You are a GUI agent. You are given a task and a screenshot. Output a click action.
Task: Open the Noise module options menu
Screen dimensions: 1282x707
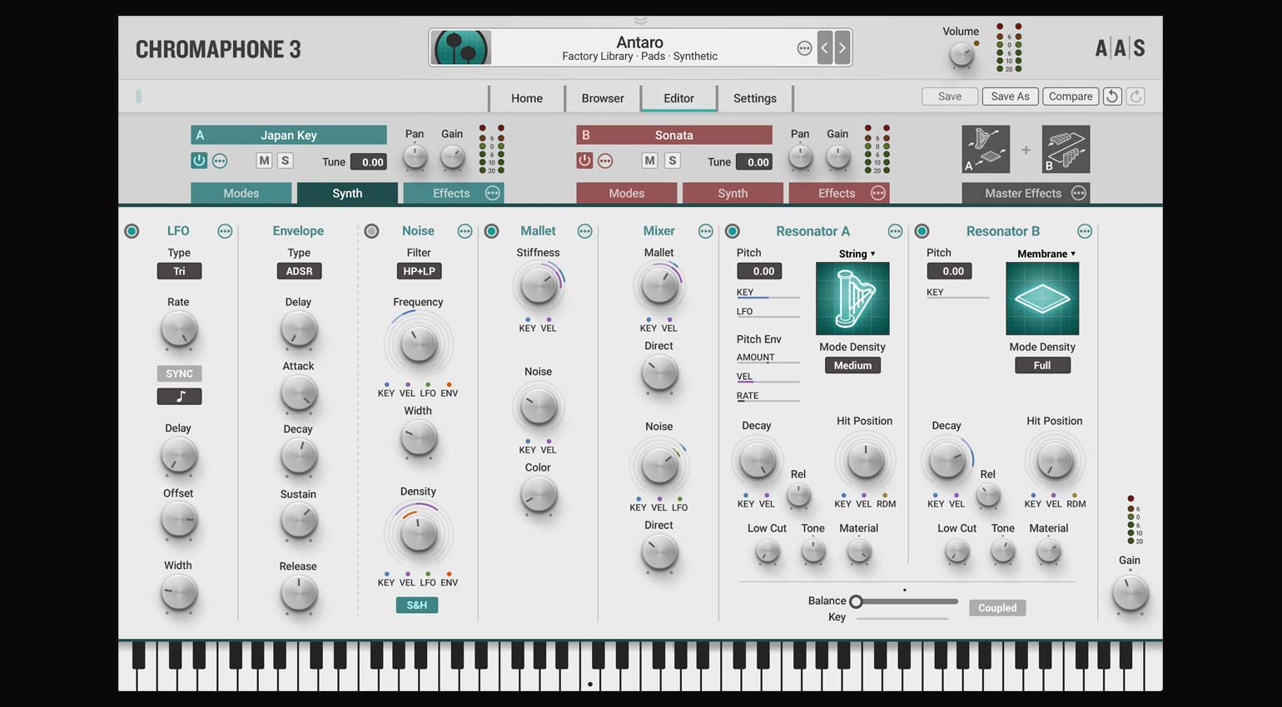pyautogui.click(x=465, y=231)
